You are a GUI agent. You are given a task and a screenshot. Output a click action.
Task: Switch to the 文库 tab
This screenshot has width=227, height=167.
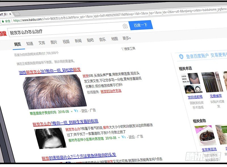(42, 43)
